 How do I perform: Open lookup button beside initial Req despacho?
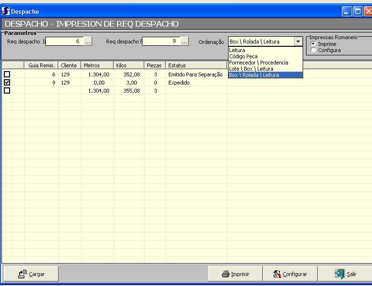point(88,42)
